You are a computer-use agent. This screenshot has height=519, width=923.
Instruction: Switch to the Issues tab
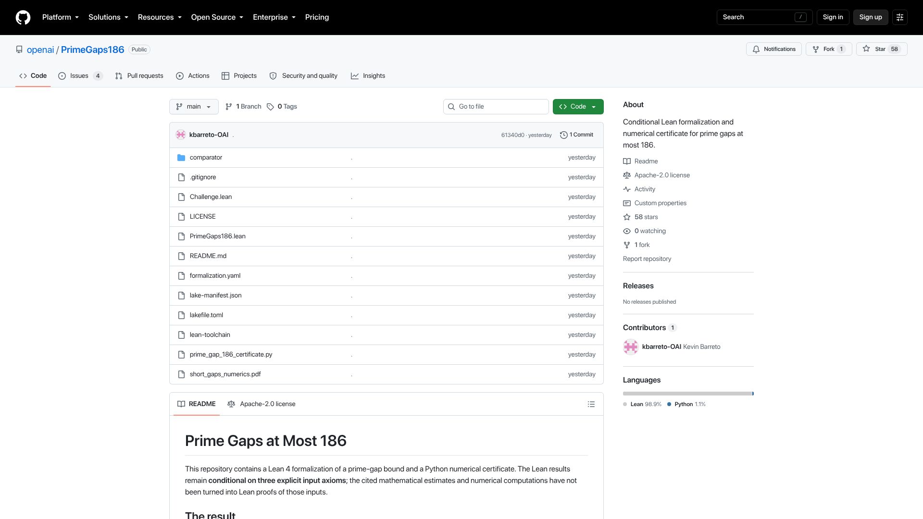[80, 76]
